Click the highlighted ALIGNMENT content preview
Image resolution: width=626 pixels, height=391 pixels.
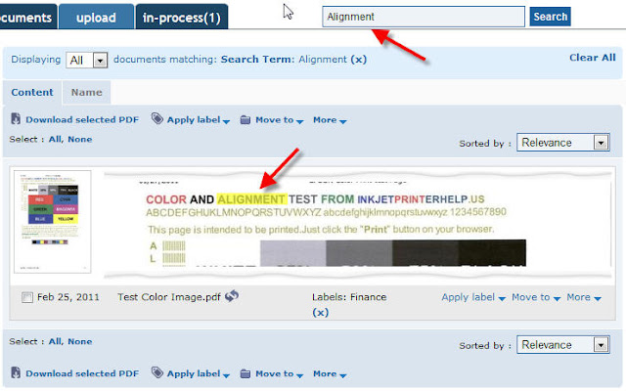click(251, 199)
